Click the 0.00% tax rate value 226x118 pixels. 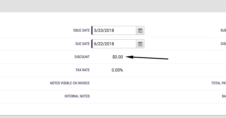click(x=117, y=70)
